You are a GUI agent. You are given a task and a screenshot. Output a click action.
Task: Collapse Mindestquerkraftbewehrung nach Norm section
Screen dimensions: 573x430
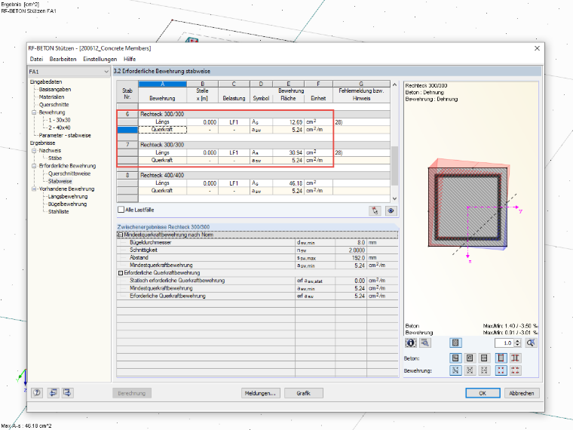[120, 235]
